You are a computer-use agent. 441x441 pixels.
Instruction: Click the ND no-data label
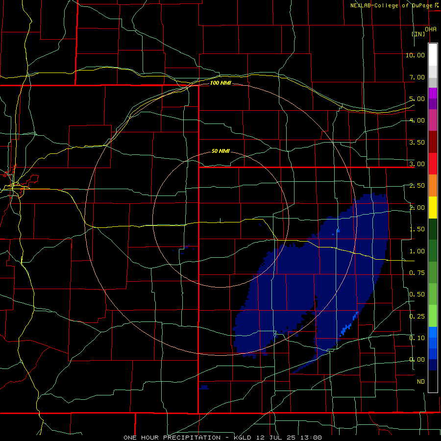[x=421, y=382]
